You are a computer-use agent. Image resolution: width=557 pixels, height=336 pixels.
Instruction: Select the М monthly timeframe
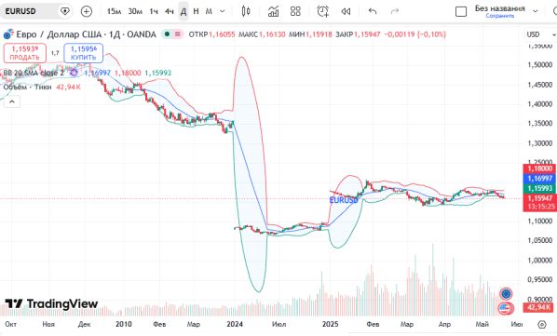209,11
